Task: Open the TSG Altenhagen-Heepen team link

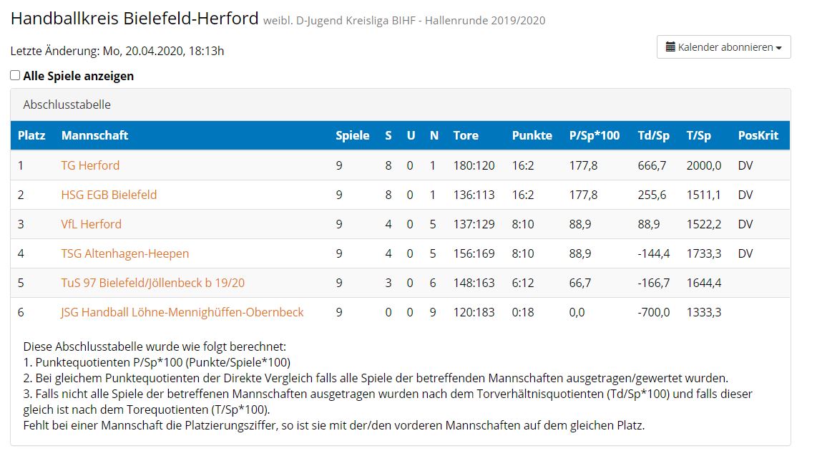Action: click(125, 254)
